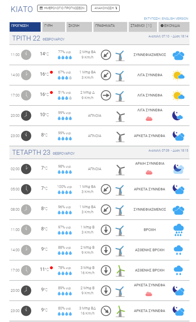
Task: Select the ΠΡΟΓΝΩΣΗ tab
Action: click(25, 27)
